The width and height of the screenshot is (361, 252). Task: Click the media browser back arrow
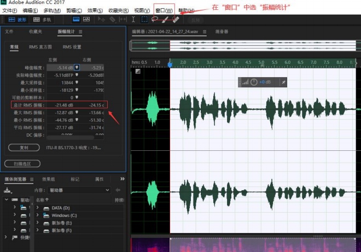tap(118, 190)
